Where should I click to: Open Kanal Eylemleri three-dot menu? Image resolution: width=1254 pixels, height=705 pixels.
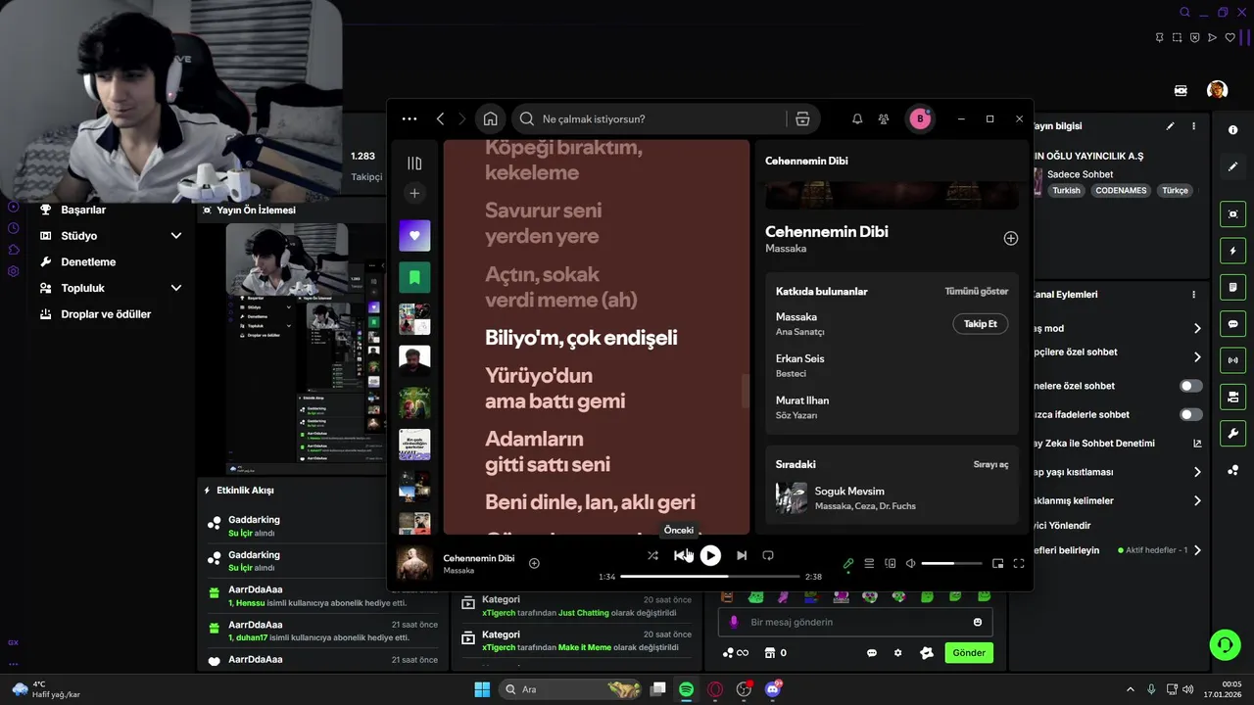click(1193, 295)
